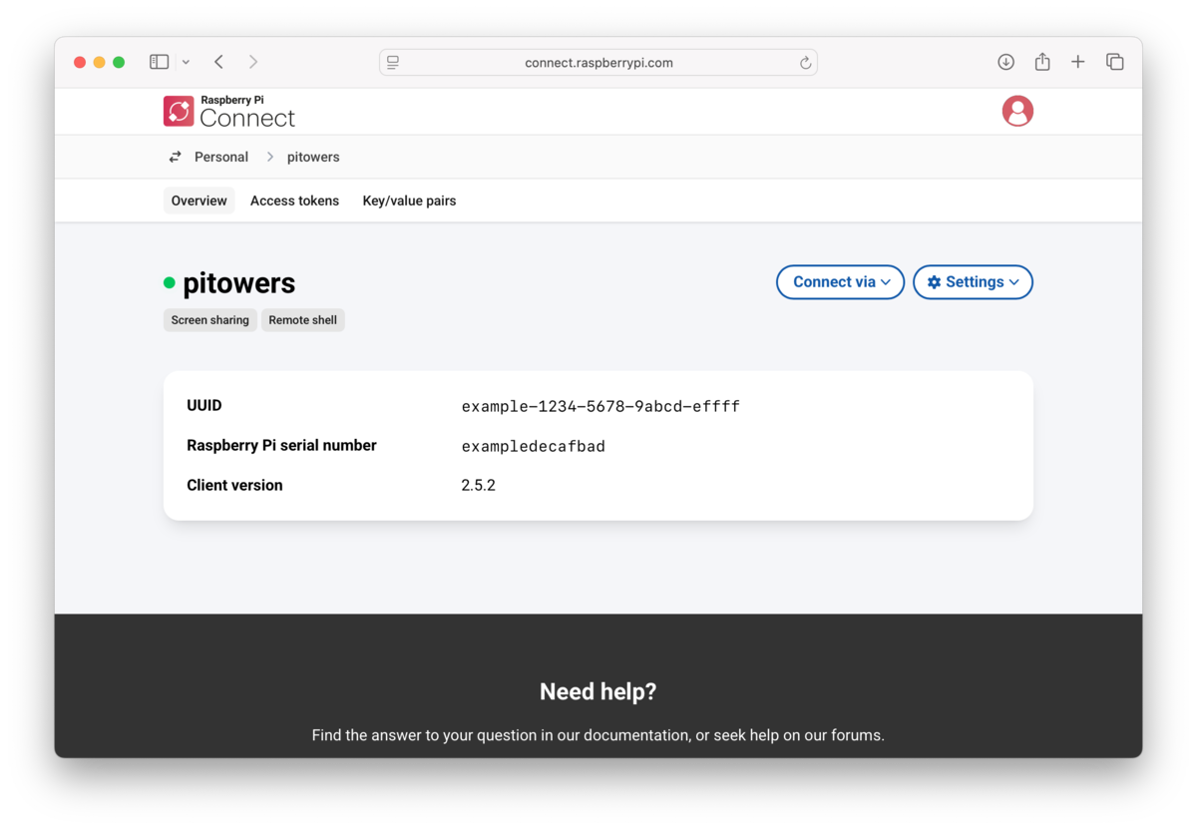Click the chevron next to the sidebar icon

[186, 61]
